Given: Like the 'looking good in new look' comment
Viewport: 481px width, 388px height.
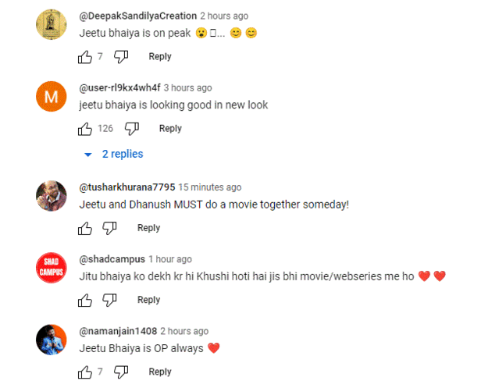Looking at the screenshot, I should coord(85,128).
